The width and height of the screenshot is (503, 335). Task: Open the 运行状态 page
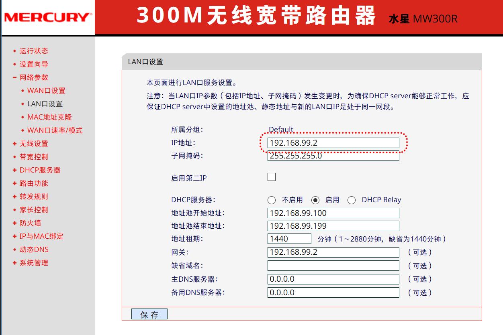coord(33,51)
